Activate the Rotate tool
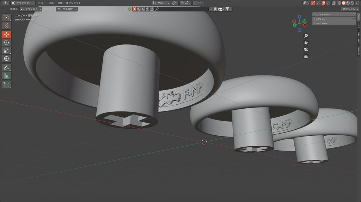The height and width of the screenshot is (202, 361). [x=6, y=43]
